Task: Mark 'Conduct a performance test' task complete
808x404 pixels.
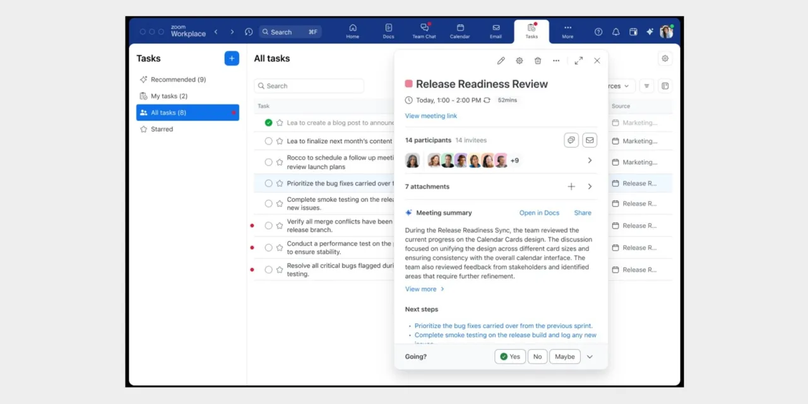Action: (268, 247)
